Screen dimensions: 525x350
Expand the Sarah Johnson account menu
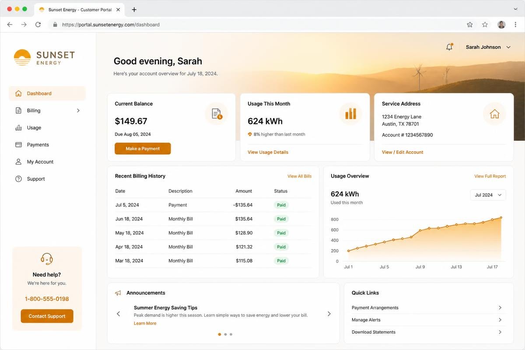(488, 47)
